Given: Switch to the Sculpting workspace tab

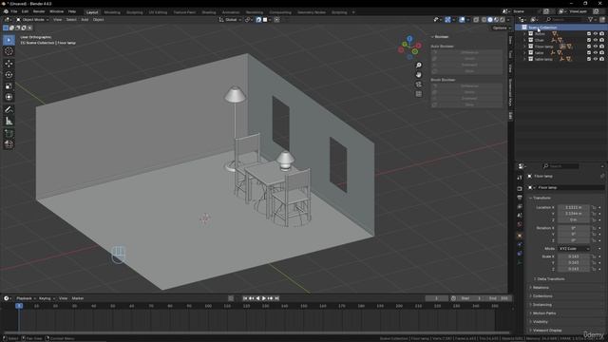Looking at the screenshot, I should (135, 12).
